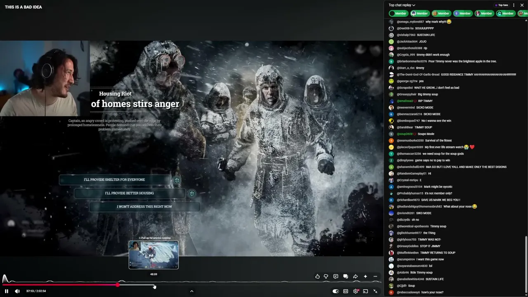Select the second Member chip in chat ticker
This screenshot has width=528, height=297.
(x=420, y=13)
